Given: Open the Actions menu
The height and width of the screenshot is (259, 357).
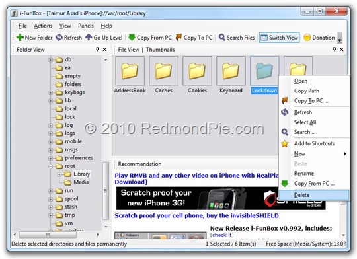Looking at the screenshot, I should [43, 26].
